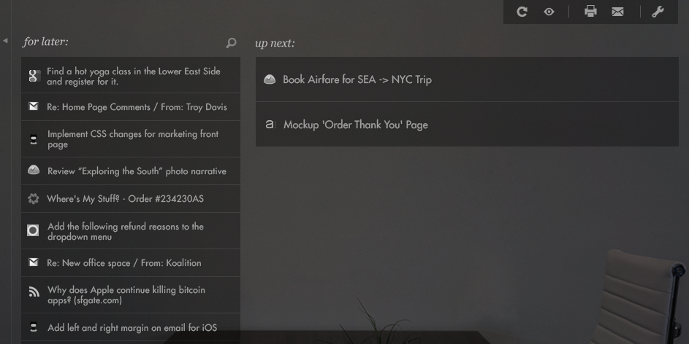This screenshot has height=344, width=689.
Task: Open 'Re: New office space' email
Action: coord(131,263)
